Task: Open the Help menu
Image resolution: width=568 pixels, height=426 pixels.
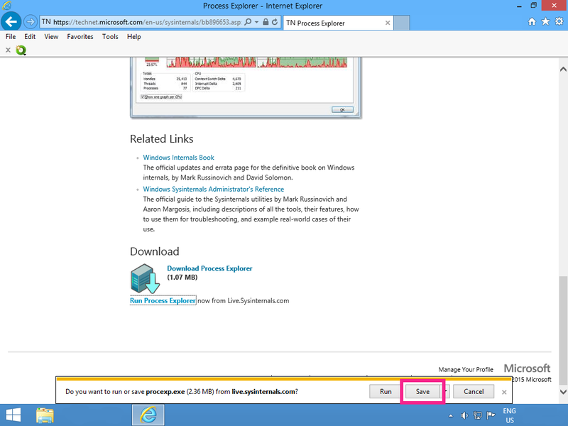Action: click(x=133, y=37)
